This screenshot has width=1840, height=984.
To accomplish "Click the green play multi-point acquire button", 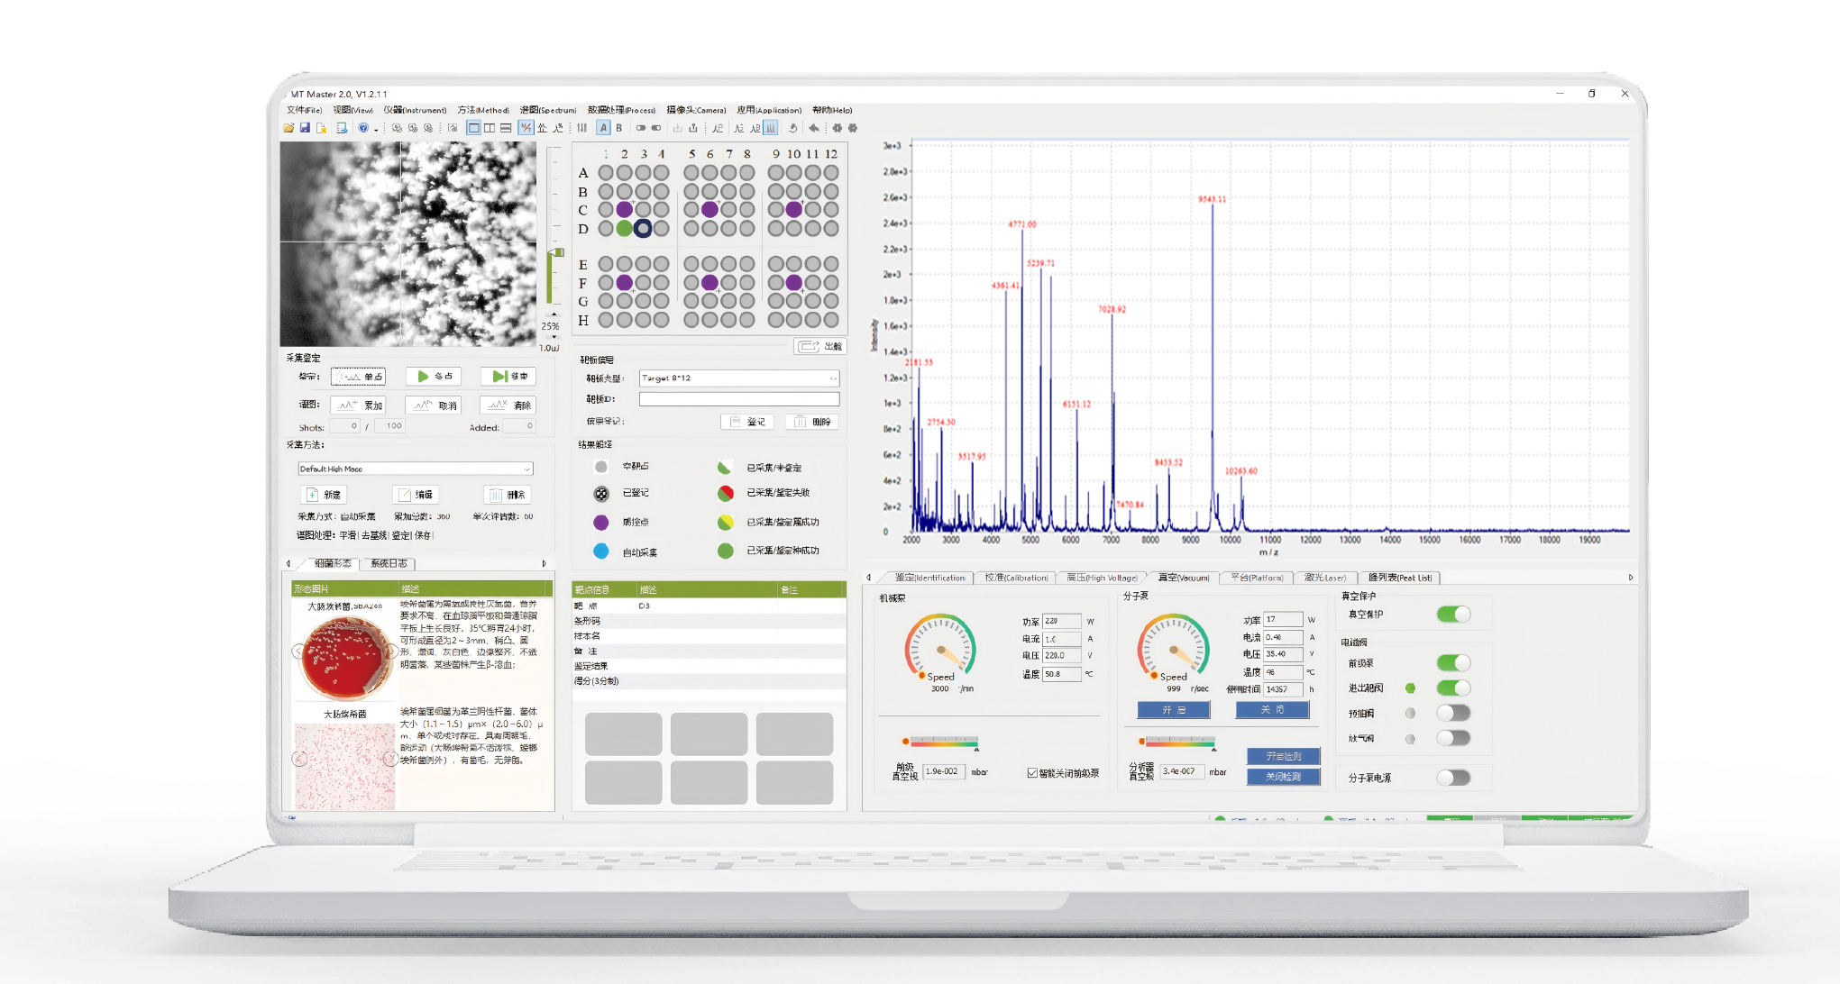I will coord(435,377).
